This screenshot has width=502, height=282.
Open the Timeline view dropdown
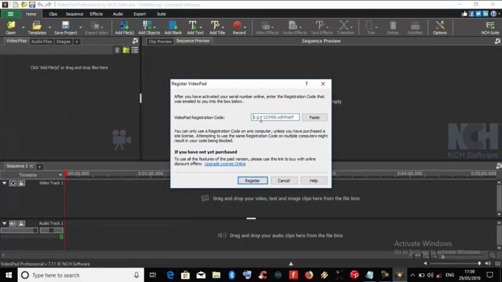[61, 174]
